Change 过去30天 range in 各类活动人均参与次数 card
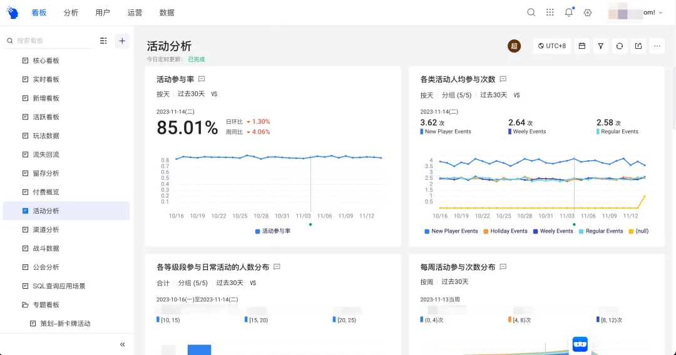 (x=493, y=95)
